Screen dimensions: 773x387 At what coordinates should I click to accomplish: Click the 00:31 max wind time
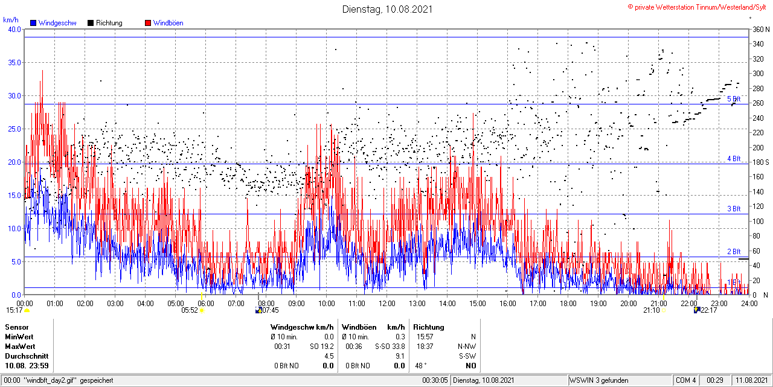click(283, 346)
